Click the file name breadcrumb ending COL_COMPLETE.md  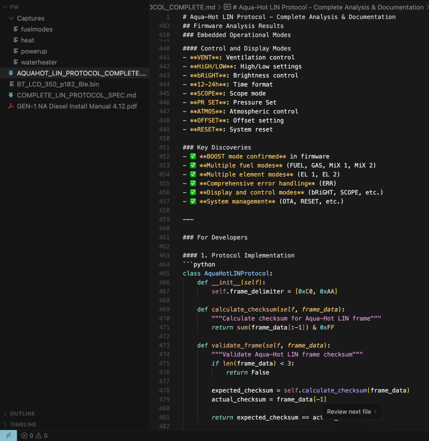pyautogui.click(x=182, y=7)
